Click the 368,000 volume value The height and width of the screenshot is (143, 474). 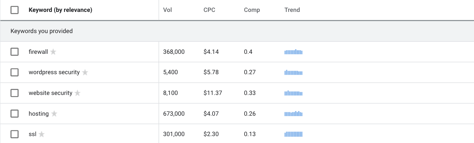pyautogui.click(x=174, y=52)
